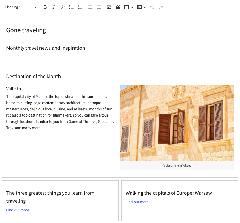Expand the insert media dropdown arrow

145,7
